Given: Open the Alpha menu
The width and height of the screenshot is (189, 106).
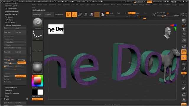Looking at the screenshot, I should point(34,5).
